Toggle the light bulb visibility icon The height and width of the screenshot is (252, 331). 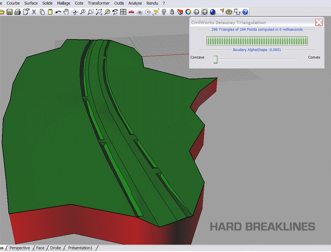pos(164,12)
